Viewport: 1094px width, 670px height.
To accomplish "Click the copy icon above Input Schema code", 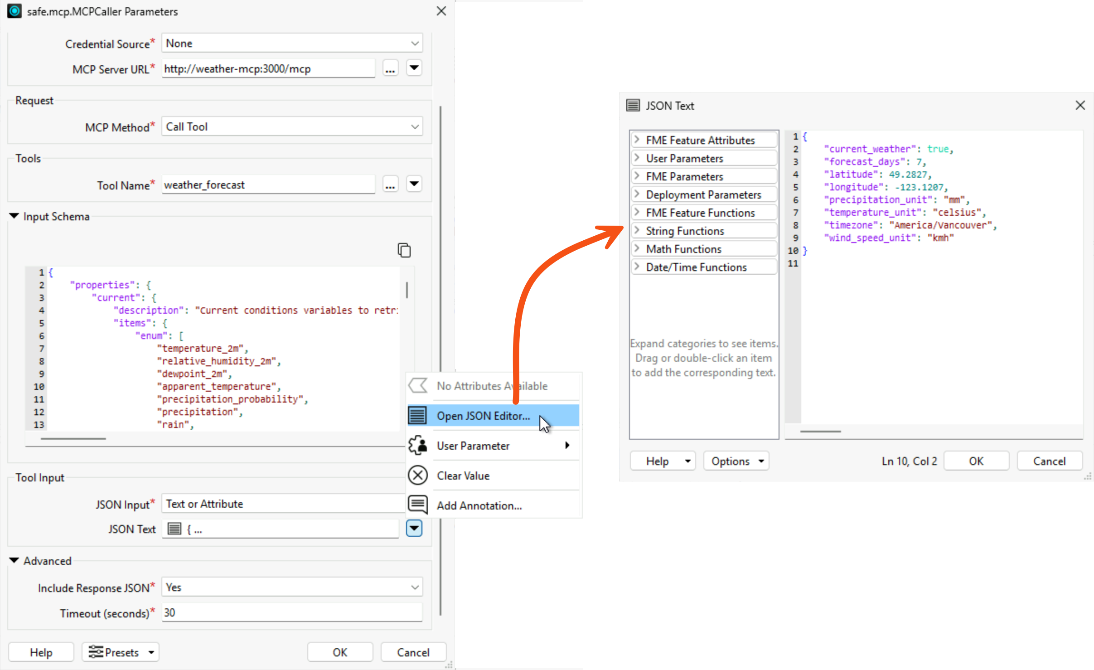I will point(404,250).
